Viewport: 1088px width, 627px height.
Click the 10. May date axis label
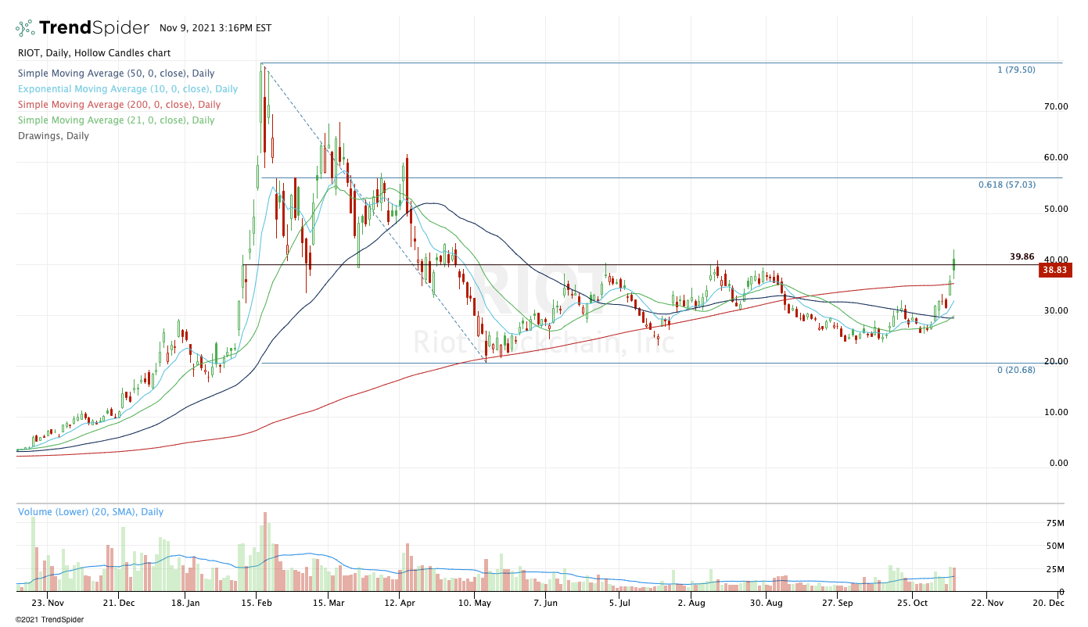tap(475, 603)
